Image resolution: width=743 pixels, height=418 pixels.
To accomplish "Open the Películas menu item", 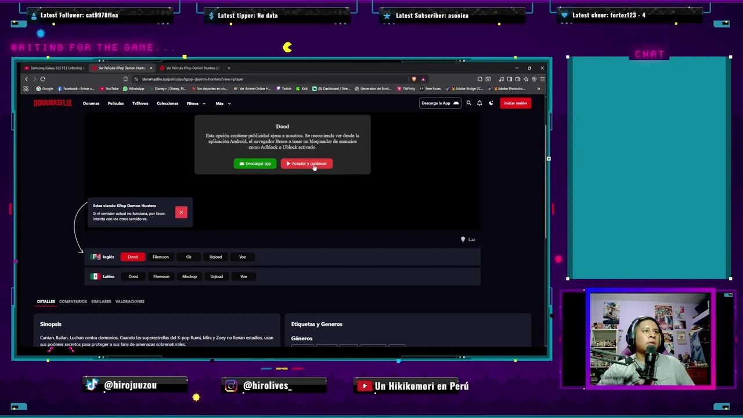I will [116, 103].
